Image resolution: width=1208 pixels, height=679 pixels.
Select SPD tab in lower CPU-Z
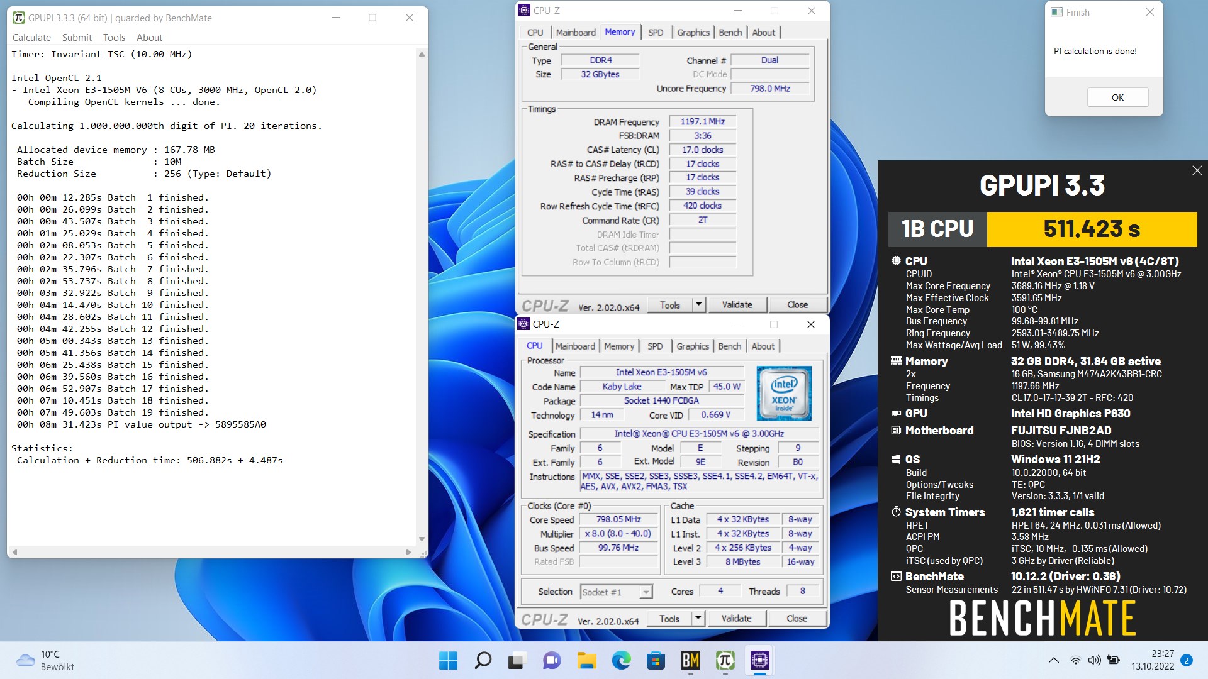(x=655, y=346)
